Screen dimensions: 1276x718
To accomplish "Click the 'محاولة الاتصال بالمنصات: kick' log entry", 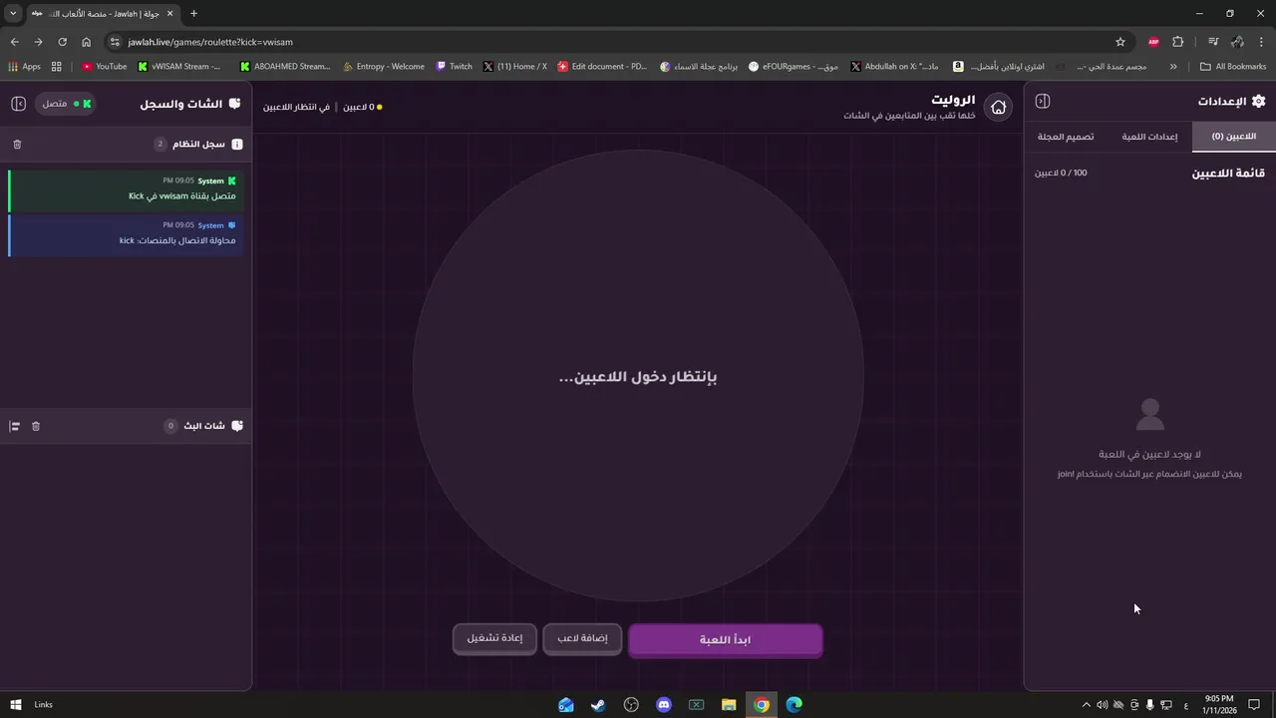I will pos(126,233).
